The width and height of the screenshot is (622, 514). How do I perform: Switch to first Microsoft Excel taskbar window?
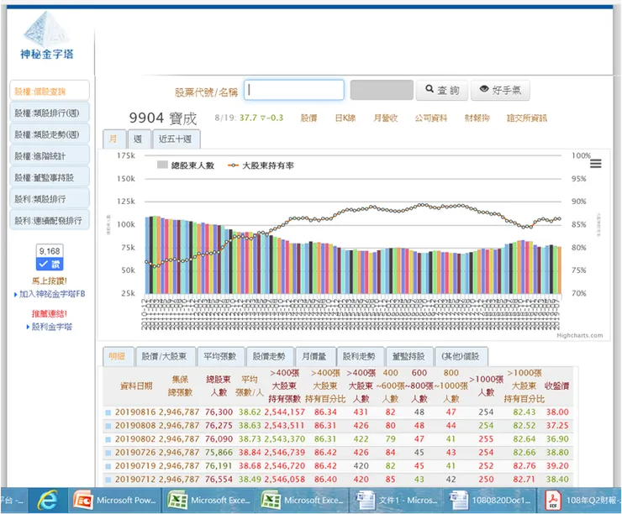209,501
